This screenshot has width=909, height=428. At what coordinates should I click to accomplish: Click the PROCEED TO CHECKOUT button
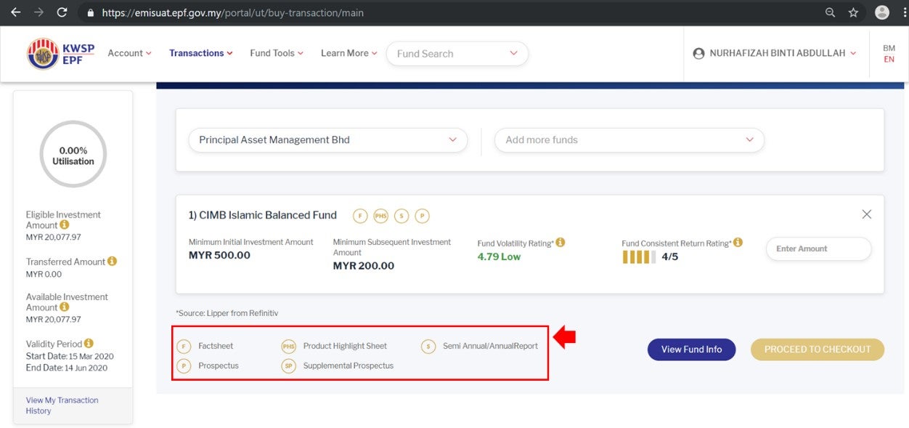[818, 350]
